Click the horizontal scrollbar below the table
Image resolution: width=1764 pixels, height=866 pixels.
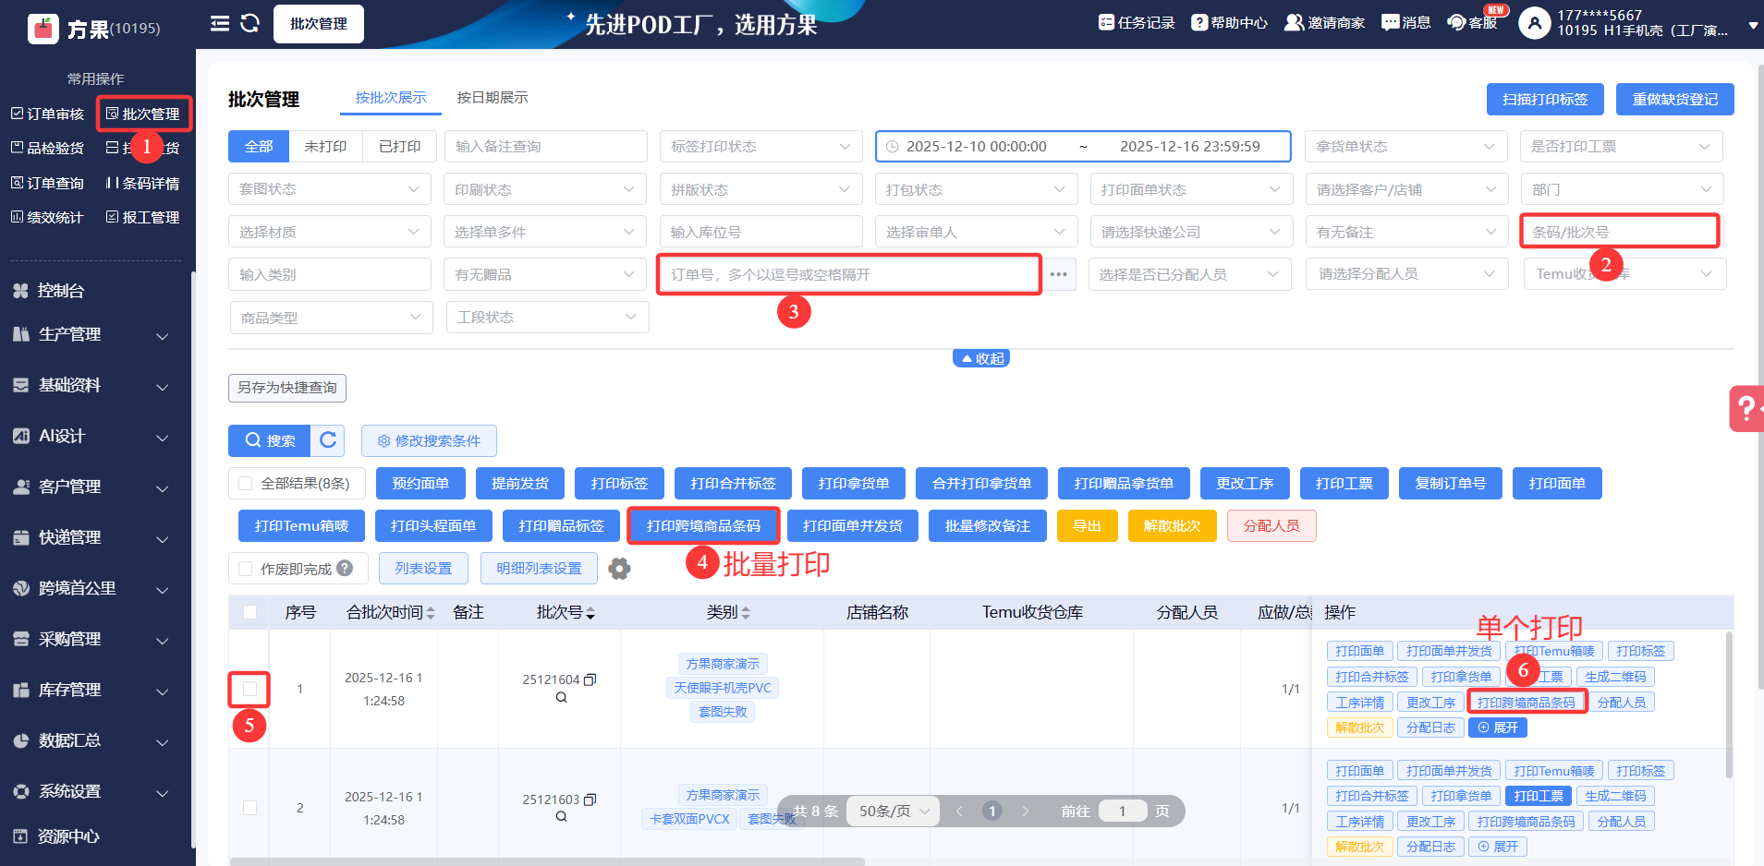[547, 862]
